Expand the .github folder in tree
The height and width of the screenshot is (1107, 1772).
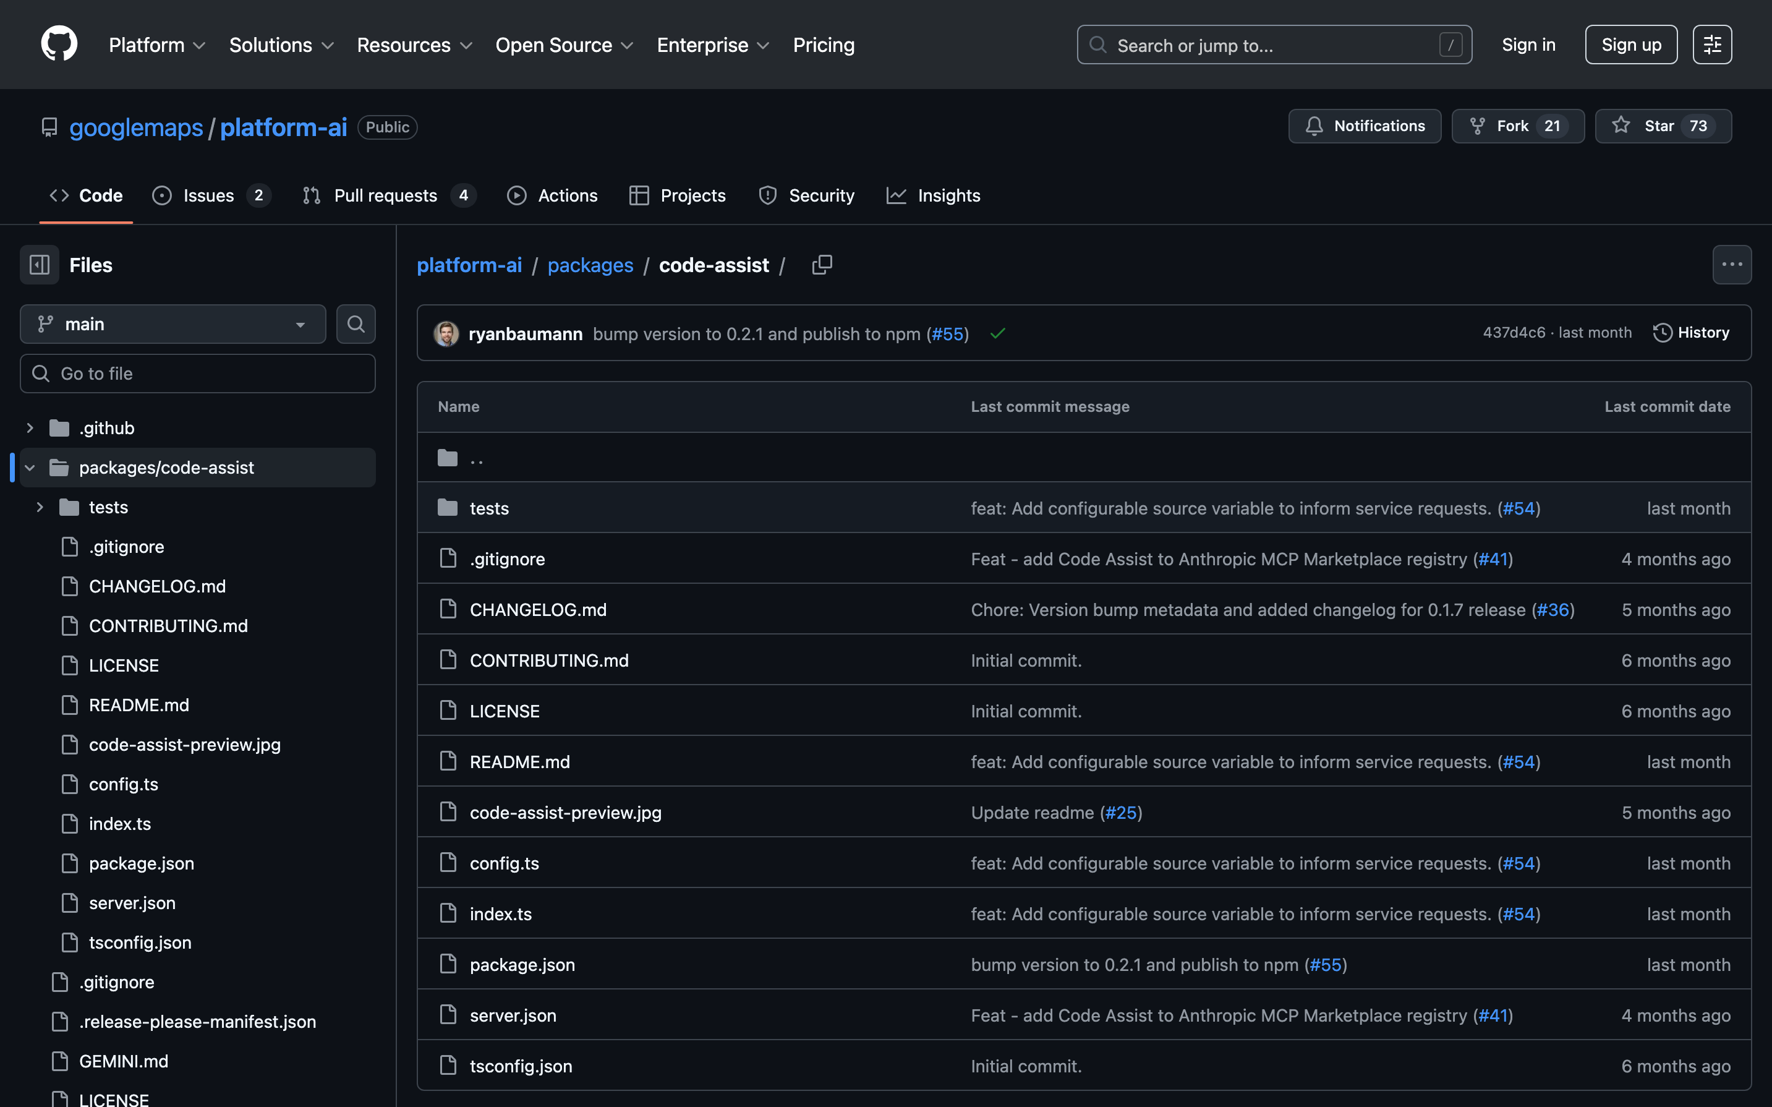coord(30,427)
